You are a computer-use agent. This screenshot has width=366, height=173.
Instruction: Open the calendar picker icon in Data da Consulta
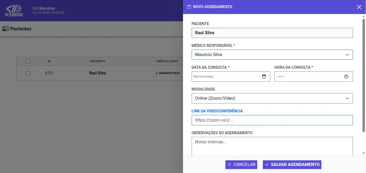[x=264, y=77]
